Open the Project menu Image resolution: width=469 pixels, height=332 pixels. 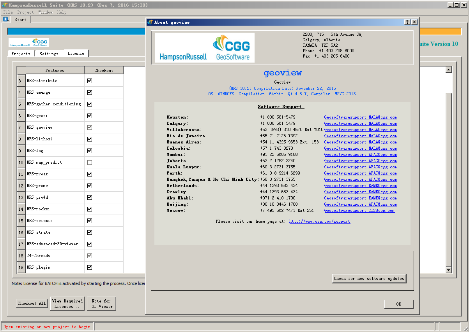pyautogui.click(x=25, y=12)
